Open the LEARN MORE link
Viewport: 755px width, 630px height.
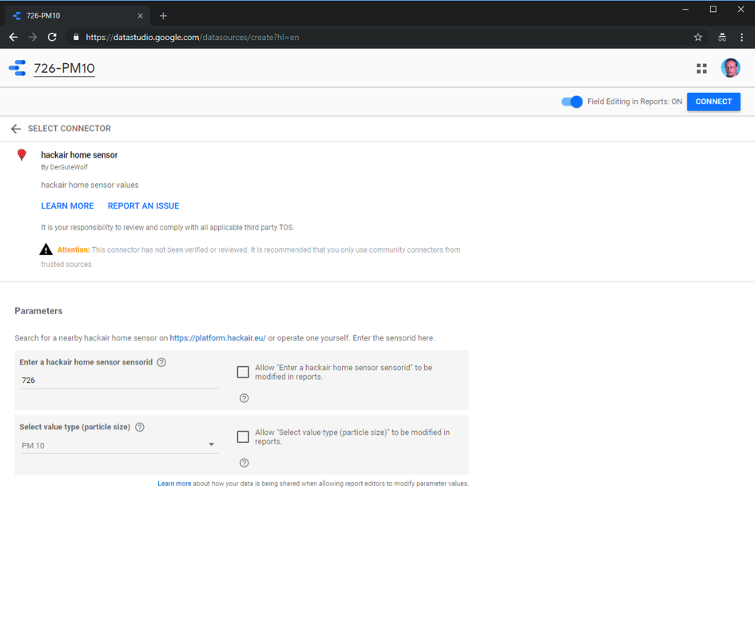pos(67,205)
